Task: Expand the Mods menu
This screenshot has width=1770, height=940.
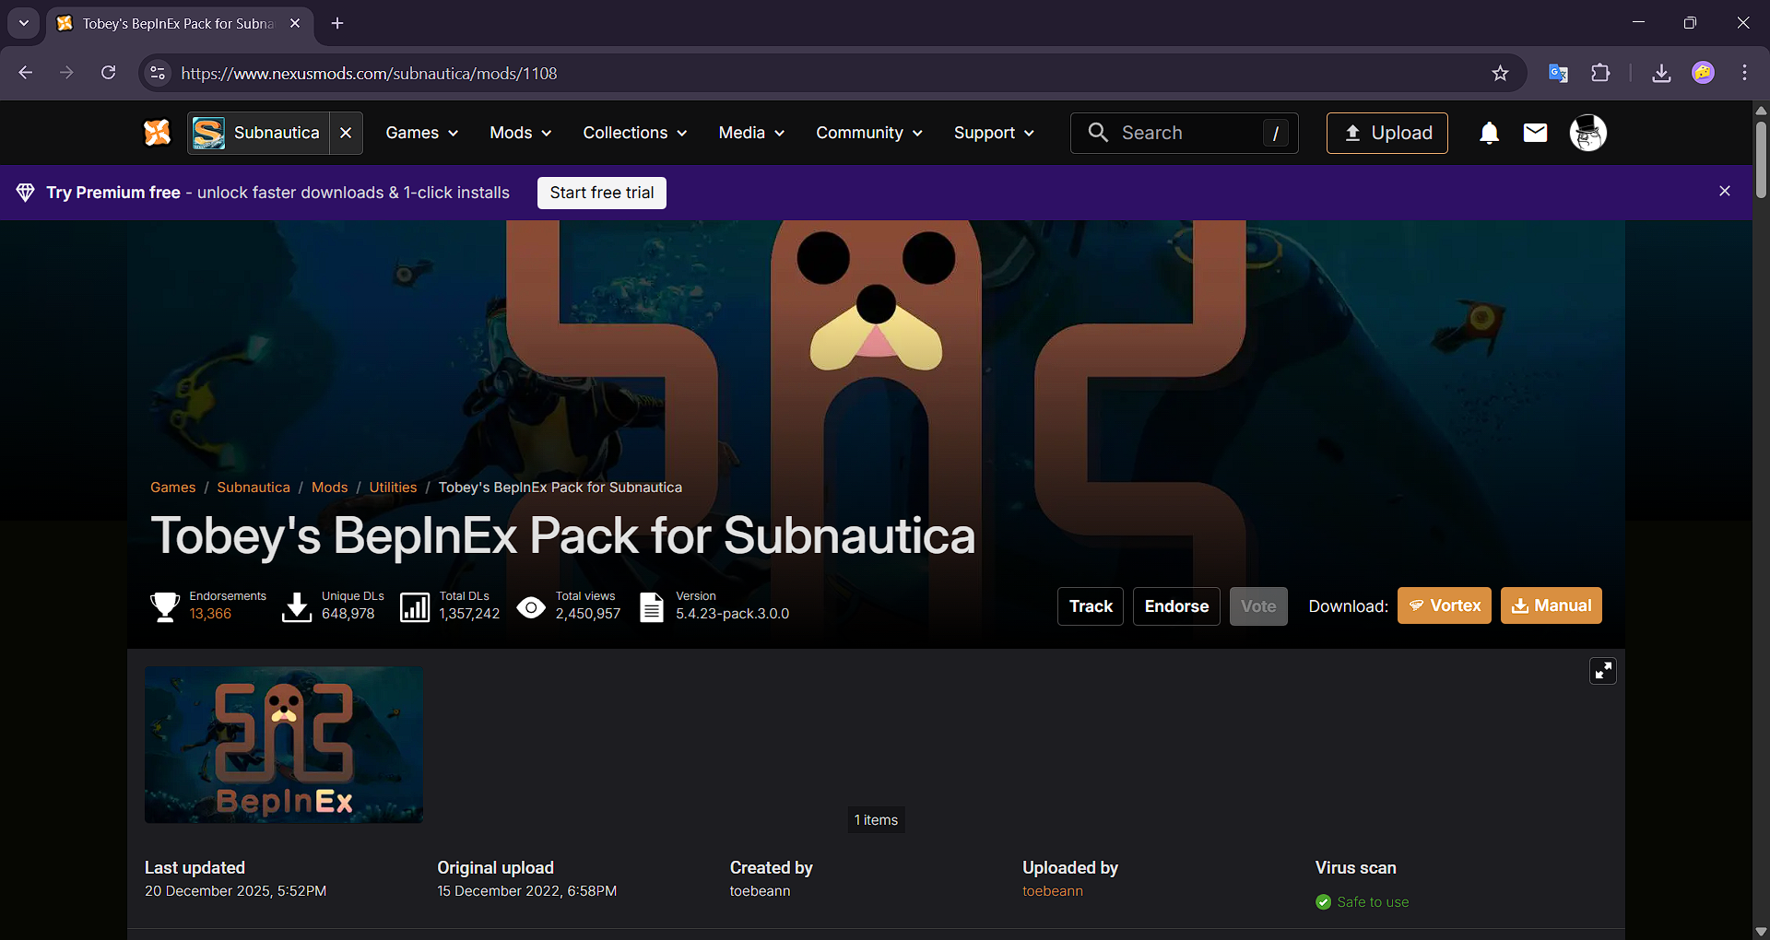Action: tap(521, 133)
